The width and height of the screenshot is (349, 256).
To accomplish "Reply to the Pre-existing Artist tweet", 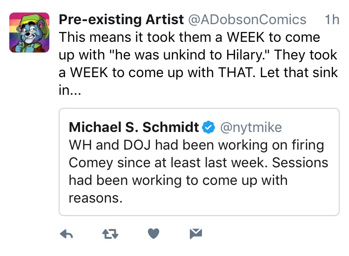I will click(x=67, y=234).
